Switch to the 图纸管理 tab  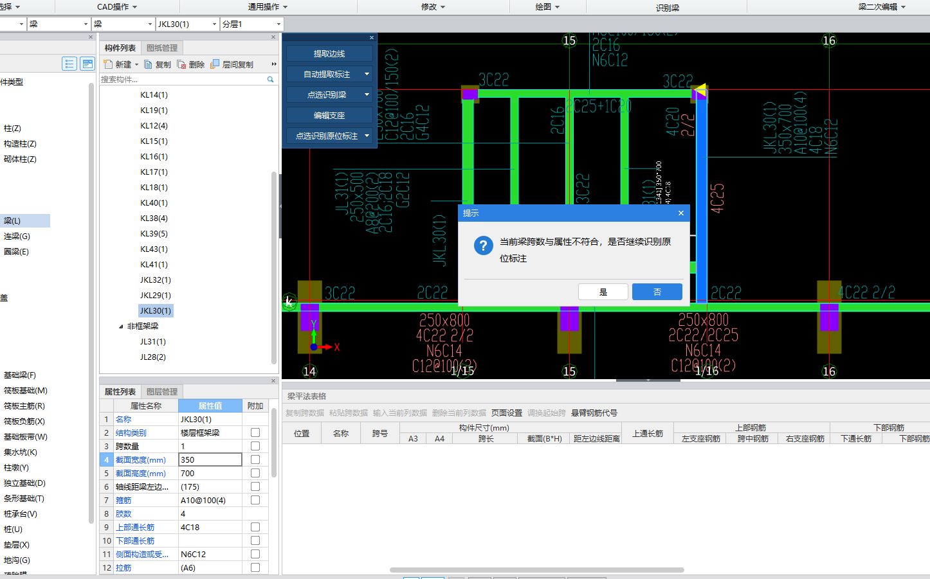pos(161,48)
